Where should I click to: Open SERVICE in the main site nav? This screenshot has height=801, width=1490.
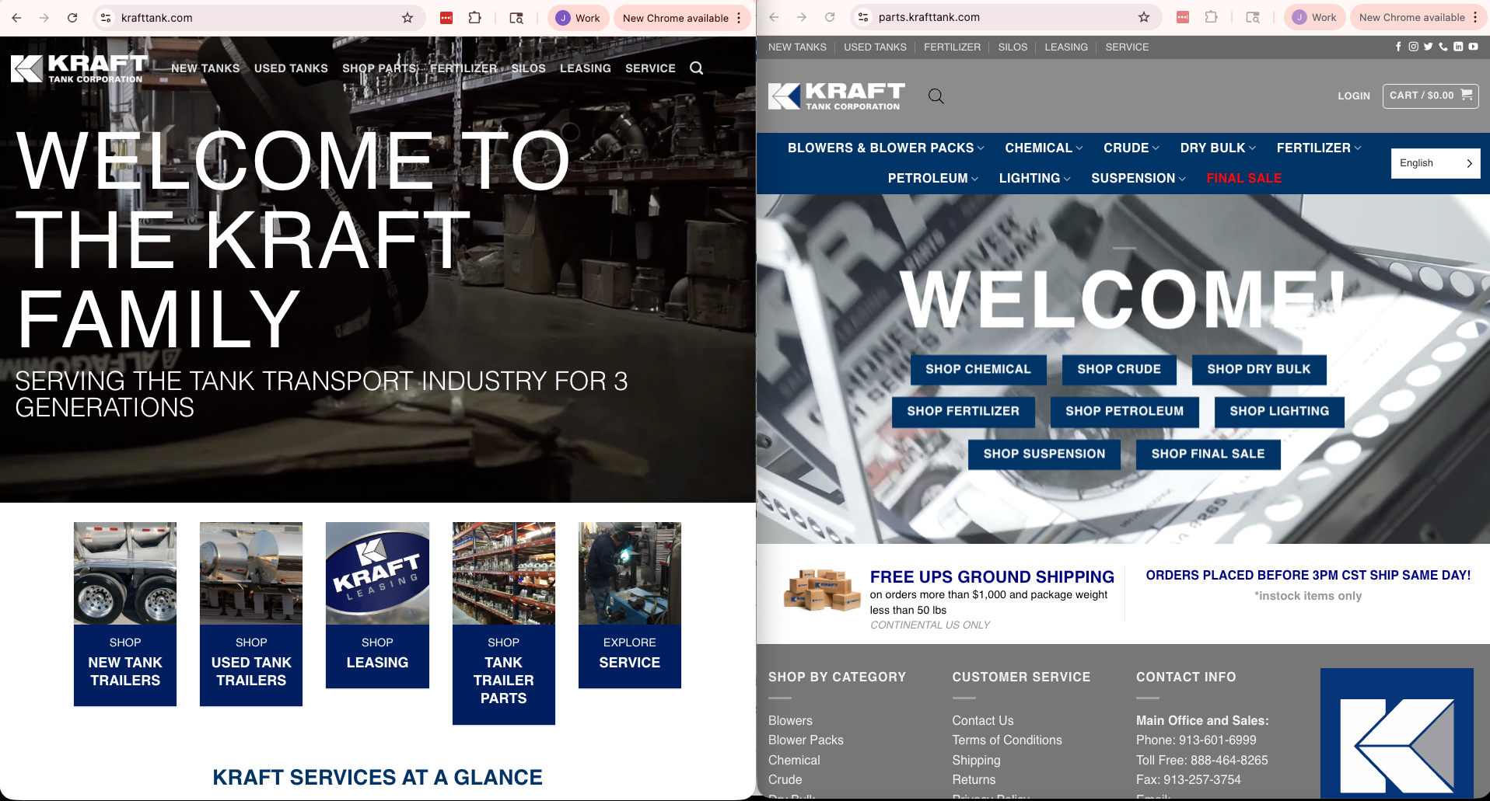point(650,68)
